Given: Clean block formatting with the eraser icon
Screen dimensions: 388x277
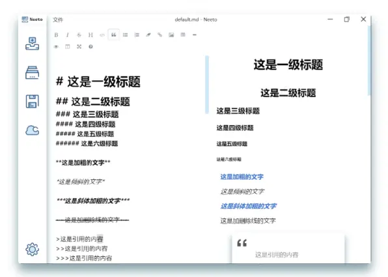Looking at the screenshot, I should tap(148, 35).
